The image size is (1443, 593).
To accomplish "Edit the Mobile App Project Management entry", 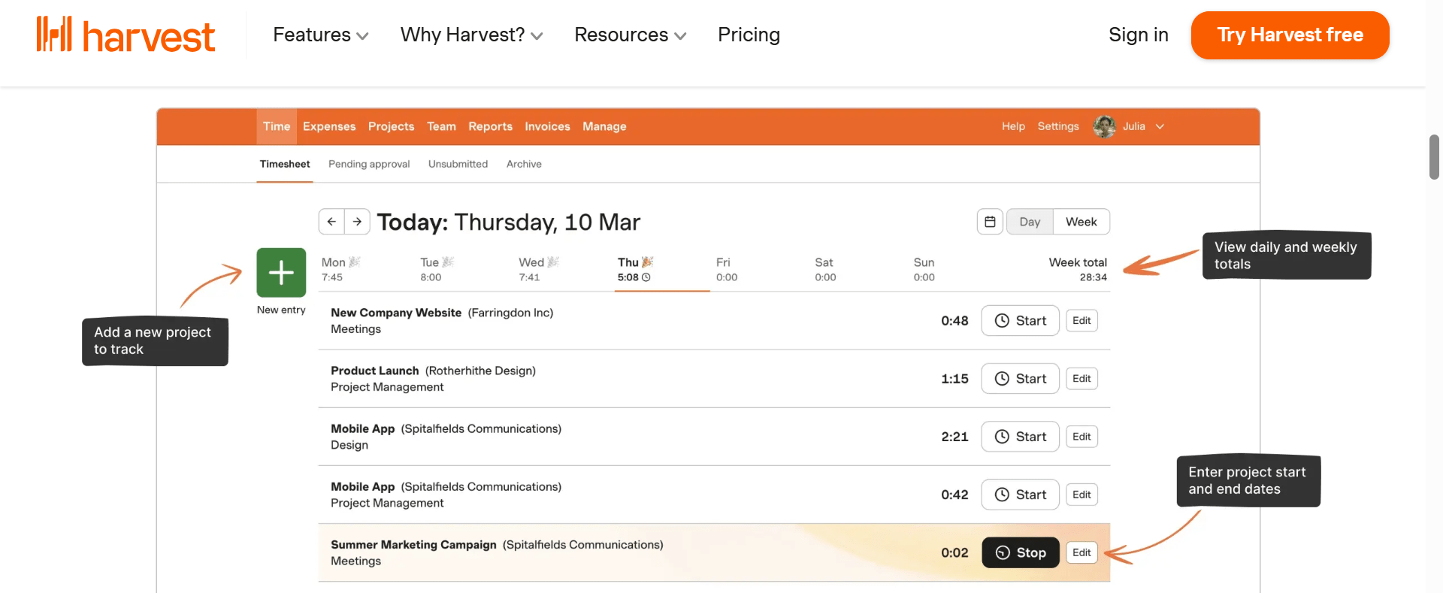I will pos(1081,495).
